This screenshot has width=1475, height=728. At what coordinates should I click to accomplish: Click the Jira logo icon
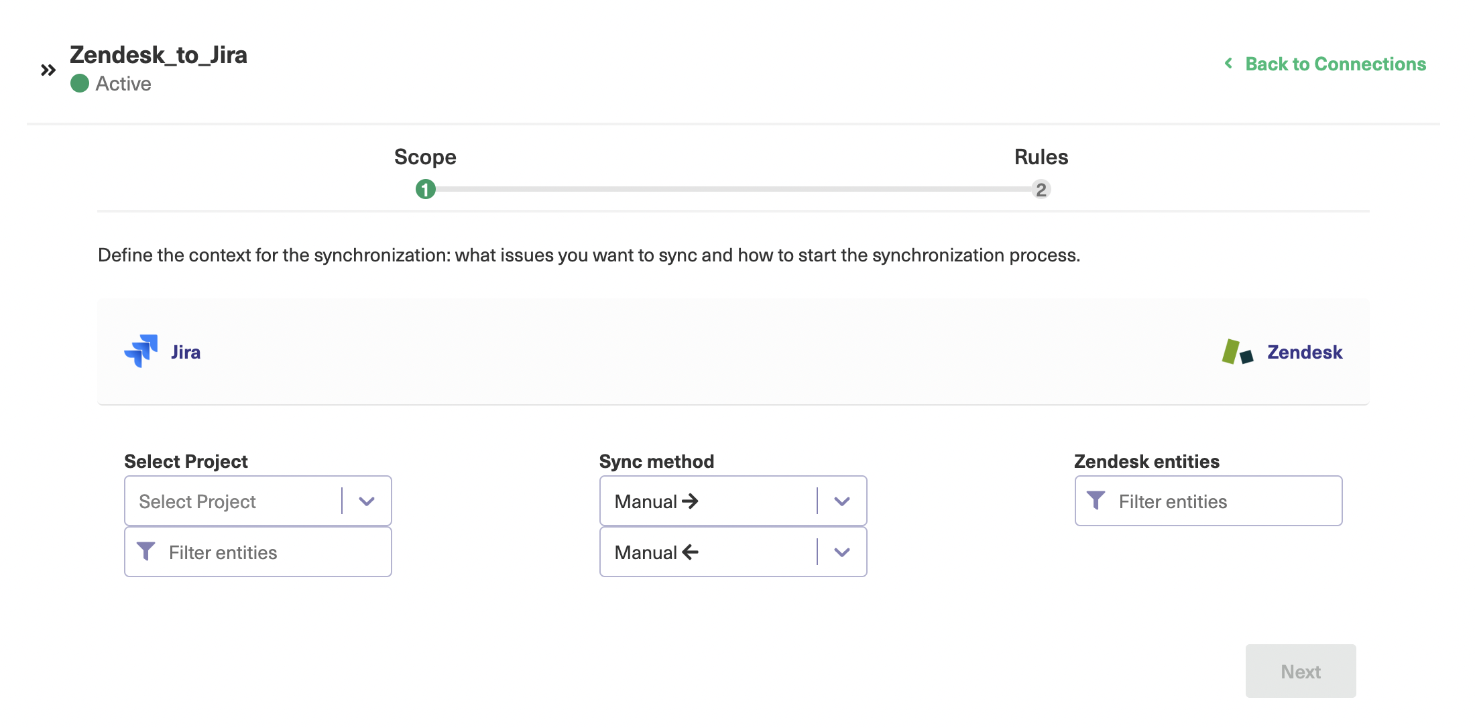[141, 351]
